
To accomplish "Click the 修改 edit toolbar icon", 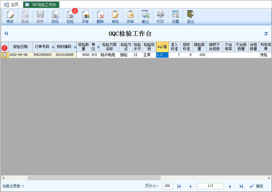I will 10,17.
